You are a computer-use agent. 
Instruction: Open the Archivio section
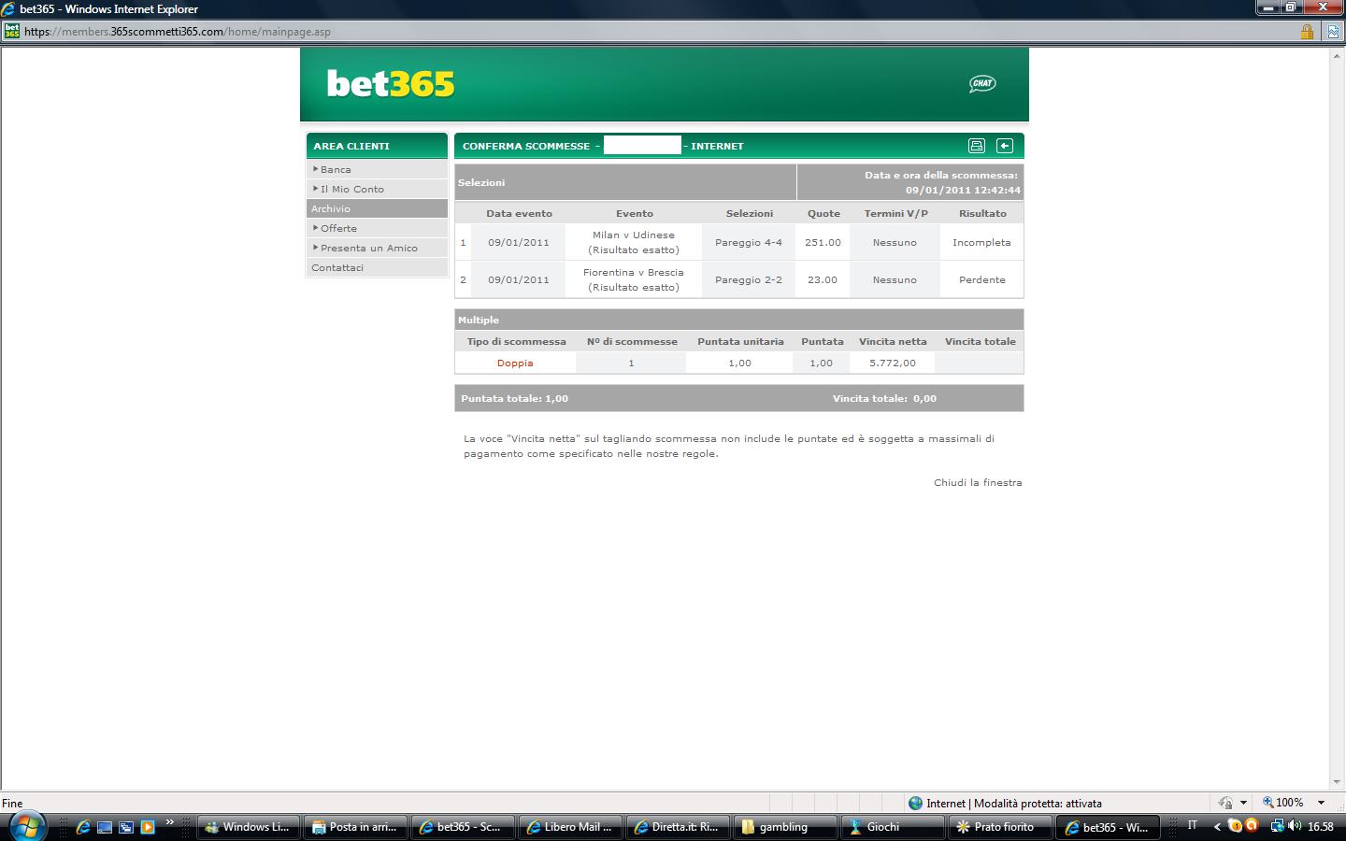(x=377, y=208)
